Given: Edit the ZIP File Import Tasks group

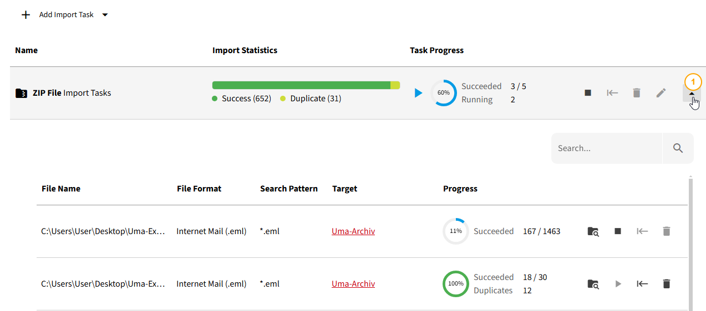Looking at the screenshot, I should click(x=661, y=93).
